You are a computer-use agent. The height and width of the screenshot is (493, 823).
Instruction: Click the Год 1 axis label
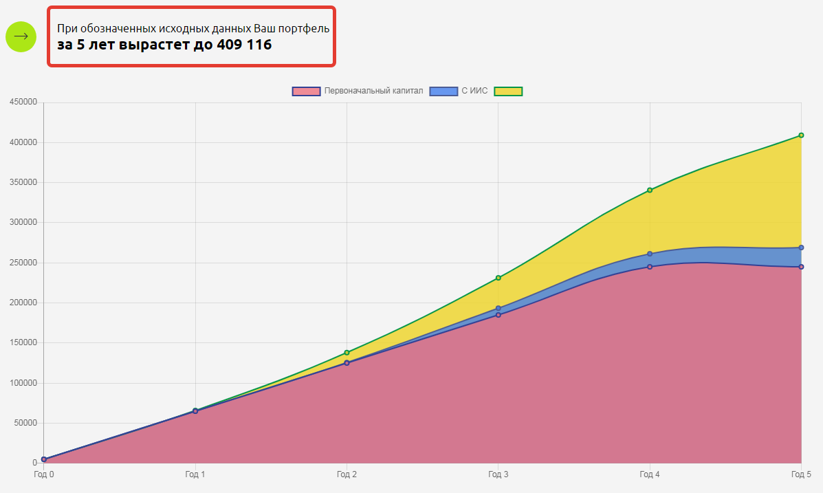click(x=195, y=474)
